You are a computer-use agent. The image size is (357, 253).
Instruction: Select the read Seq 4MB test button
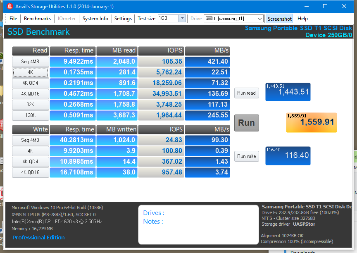(31, 62)
